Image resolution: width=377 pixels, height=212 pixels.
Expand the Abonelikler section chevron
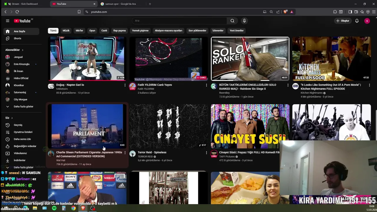point(22,50)
